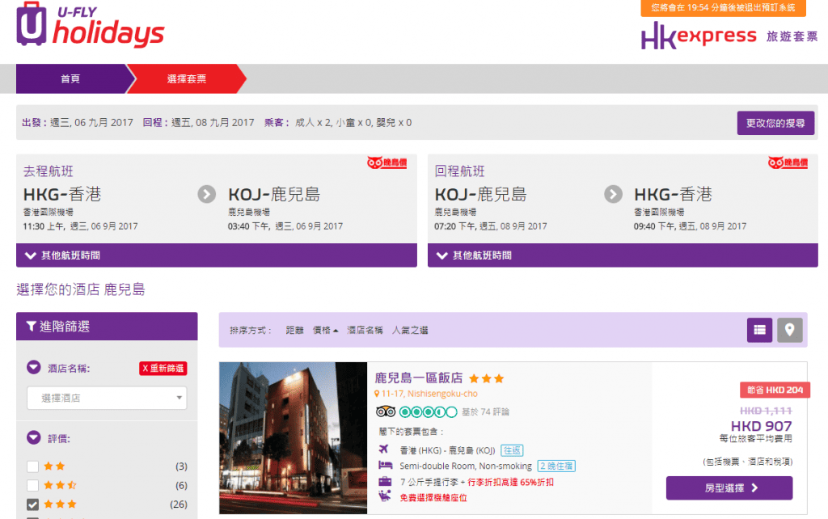Click 房型選擇 button for the hotel
Screen dimensions: 828x519
point(729,488)
